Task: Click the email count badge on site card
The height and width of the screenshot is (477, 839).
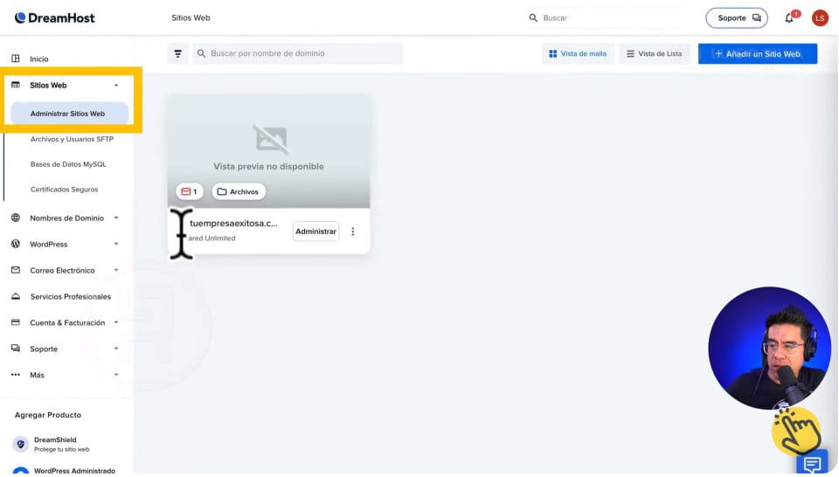Action: [190, 191]
